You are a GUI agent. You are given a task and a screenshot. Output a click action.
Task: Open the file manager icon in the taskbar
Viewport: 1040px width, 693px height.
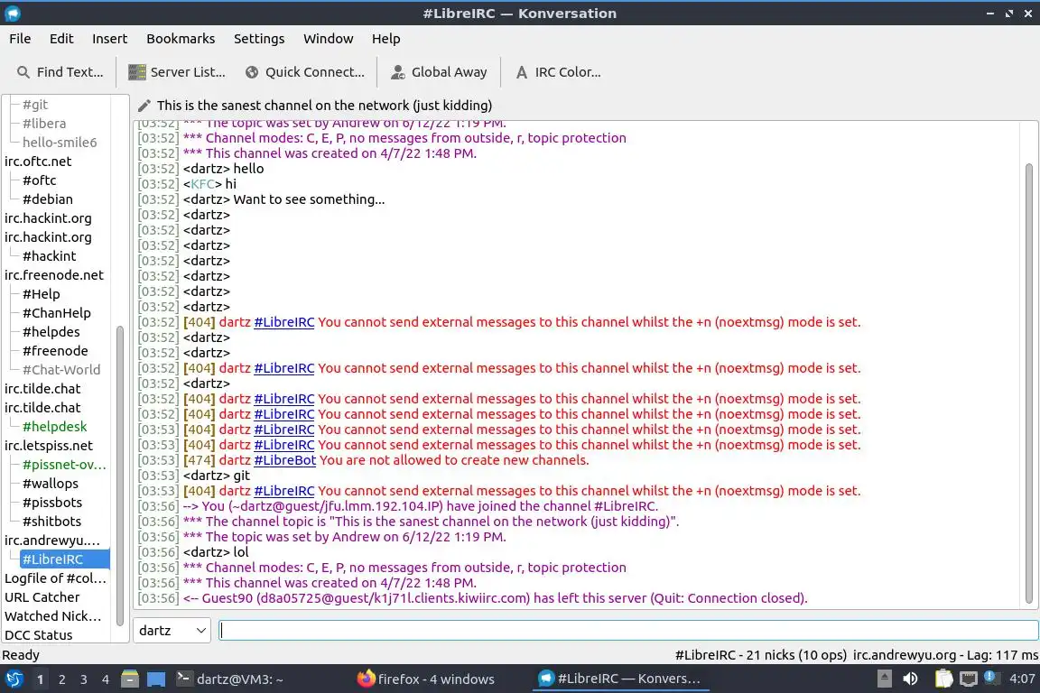130,679
